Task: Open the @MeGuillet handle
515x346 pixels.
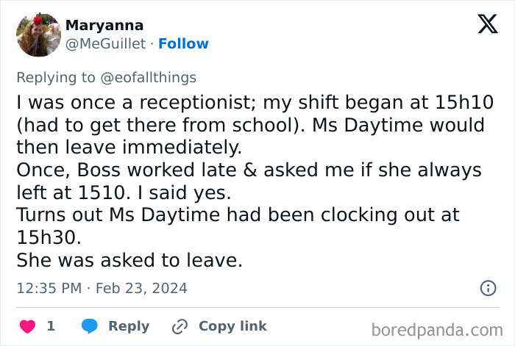Action: 105,44
